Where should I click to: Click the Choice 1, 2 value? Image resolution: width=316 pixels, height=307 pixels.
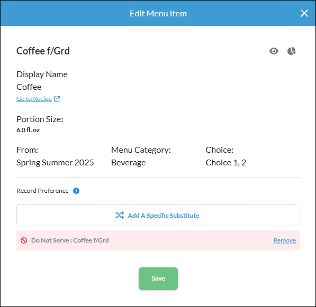coord(225,163)
